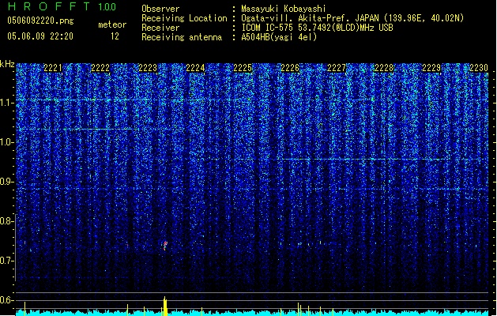Click the version number 1.0.0

point(107,7)
